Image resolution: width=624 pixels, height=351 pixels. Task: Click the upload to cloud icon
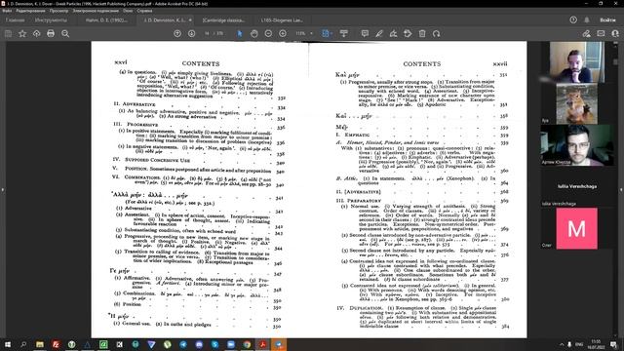tap(37, 34)
